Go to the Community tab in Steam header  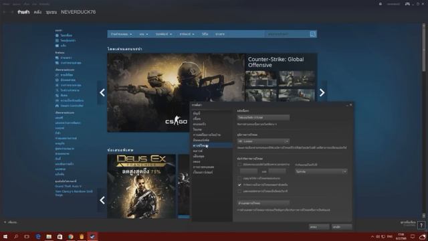[51, 12]
